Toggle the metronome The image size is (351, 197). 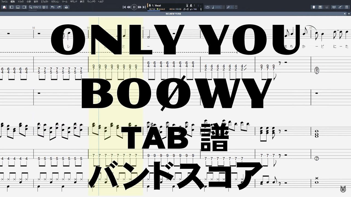[191, 5]
